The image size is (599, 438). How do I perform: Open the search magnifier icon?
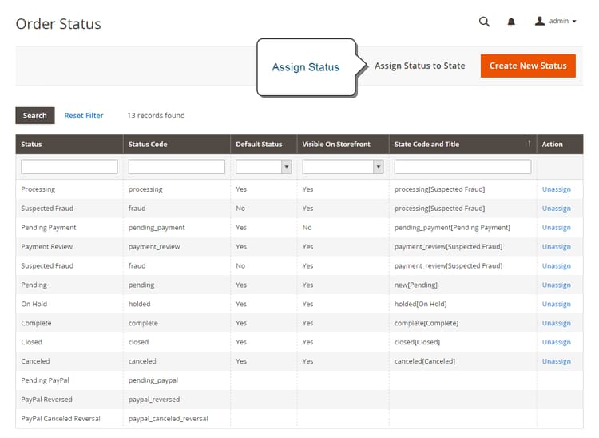pyautogui.click(x=484, y=22)
